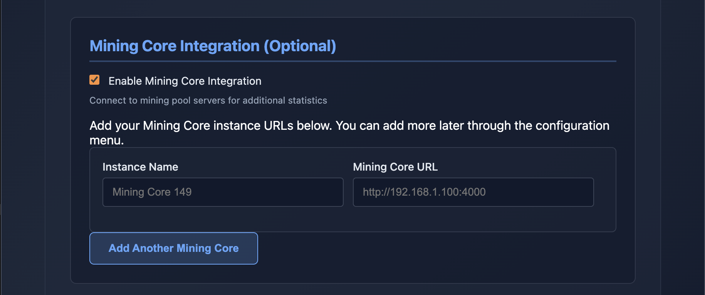Focus the field showing Mining Core 149 placeholder
This screenshot has width=705, height=295.
(223, 192)
